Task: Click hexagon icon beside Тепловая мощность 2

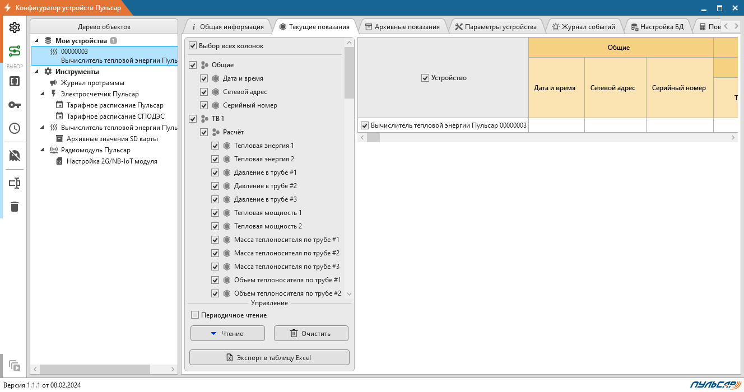Action: coord(227,226)
